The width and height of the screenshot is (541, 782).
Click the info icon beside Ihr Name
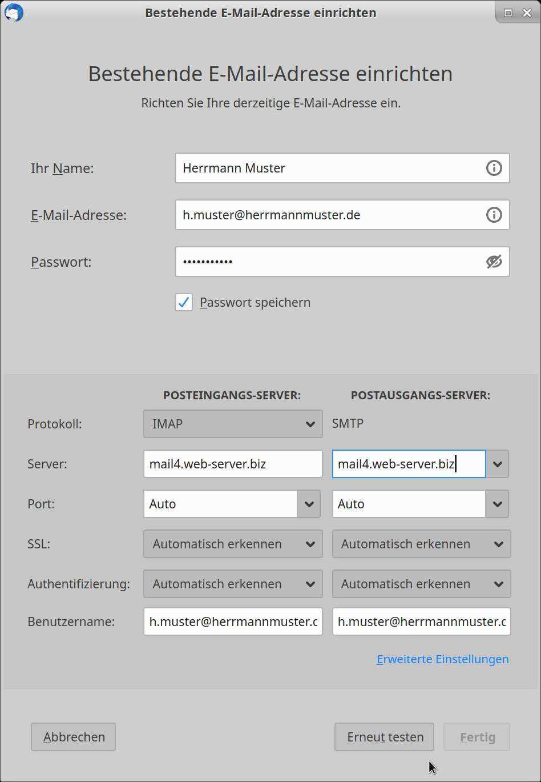coord(494,168)
